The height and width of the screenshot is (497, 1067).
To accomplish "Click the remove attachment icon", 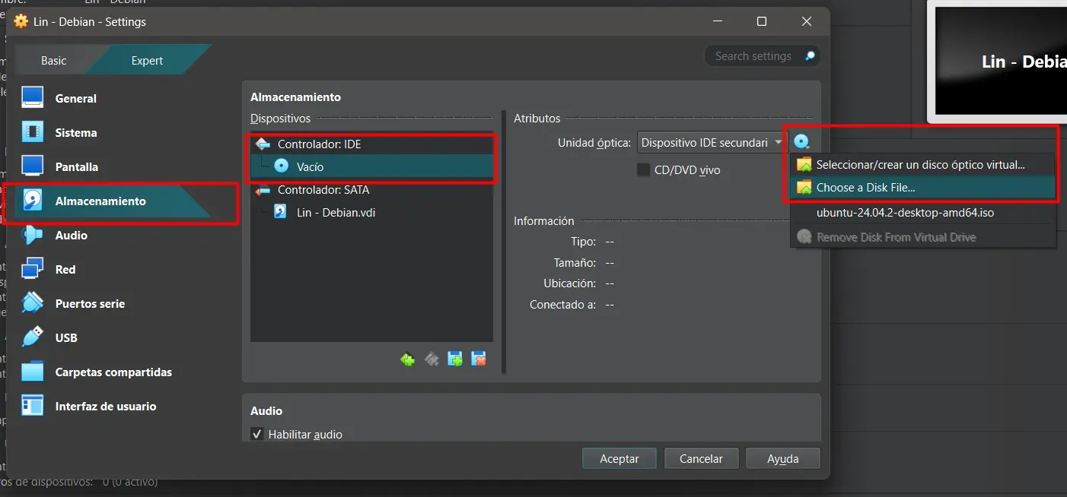I will [x=479, y=359].
